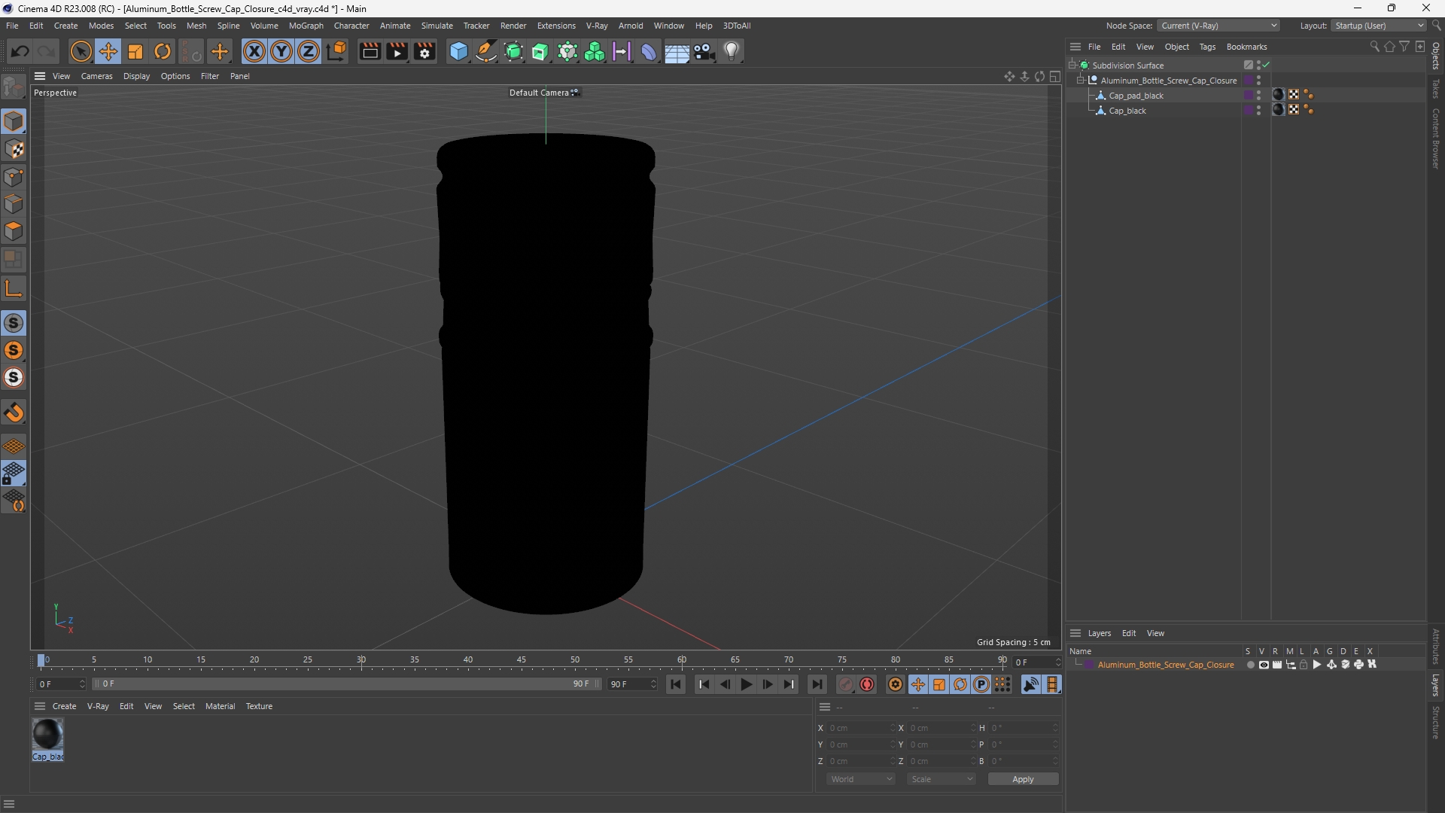The width and height of the screenshot is (1445, 813).
Task: Open Render to Picture Viewer icon
Action: pyautogui.click(x=397, y=51)
